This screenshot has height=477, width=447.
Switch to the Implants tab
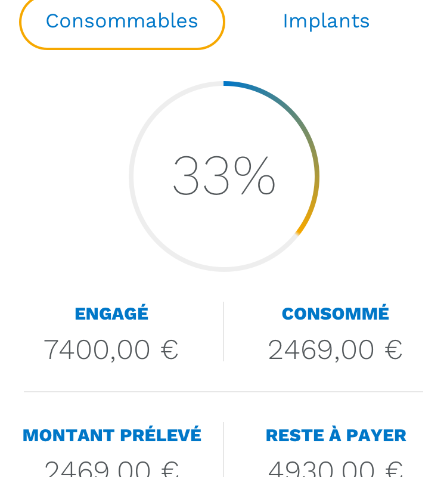(326, 21)
